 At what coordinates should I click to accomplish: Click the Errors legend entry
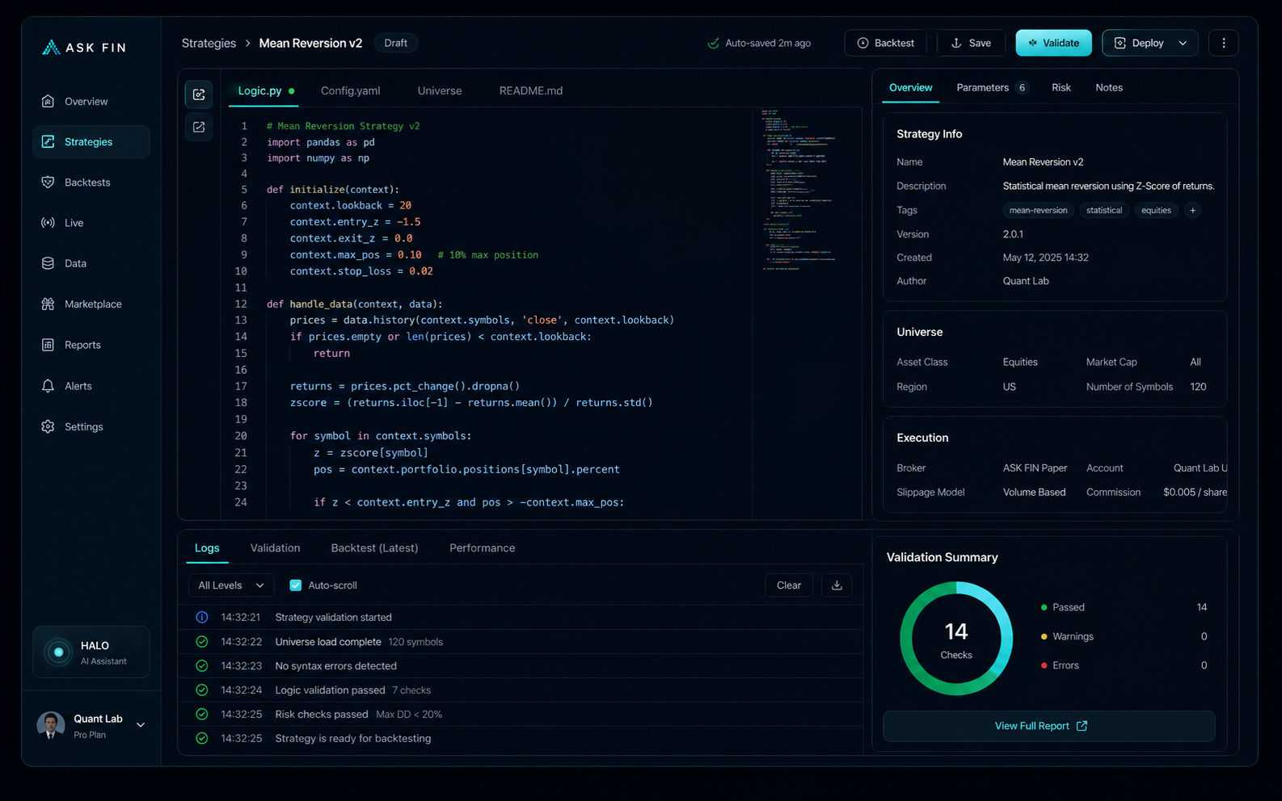[x=1124, y=665]
